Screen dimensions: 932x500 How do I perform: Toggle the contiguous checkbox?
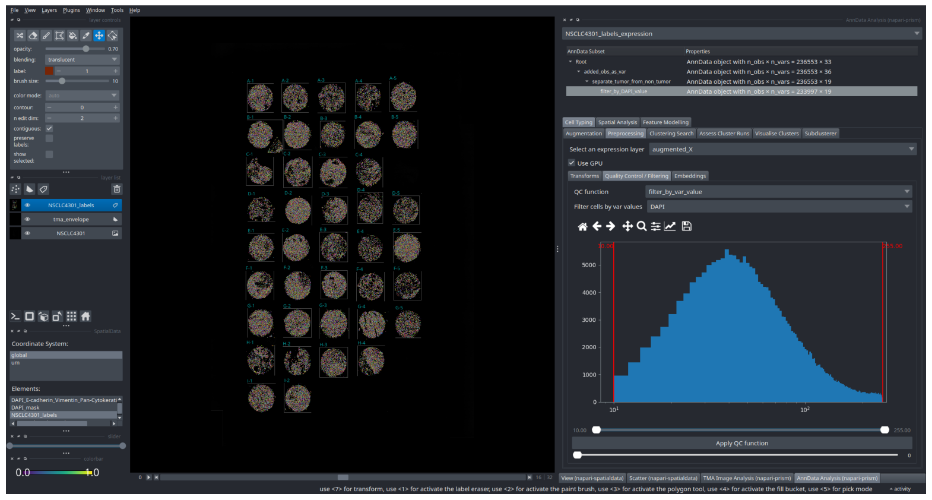point(49,128)
